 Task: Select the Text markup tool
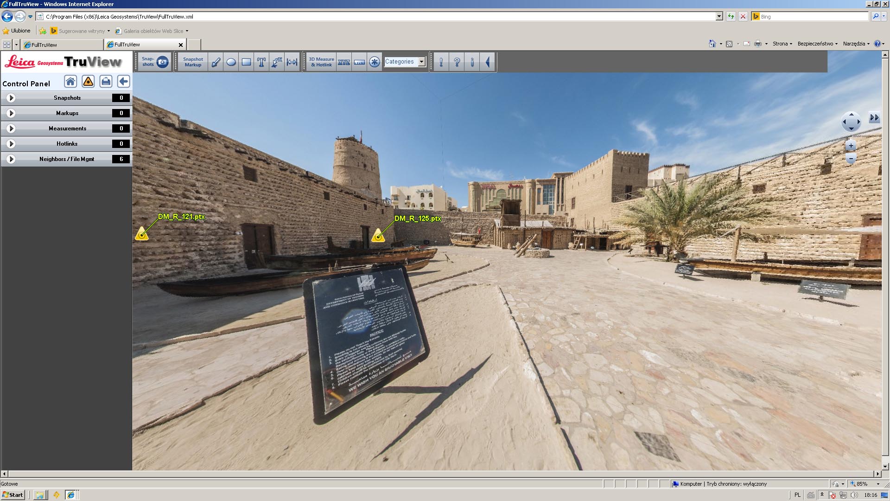click(x=262, y=61)
